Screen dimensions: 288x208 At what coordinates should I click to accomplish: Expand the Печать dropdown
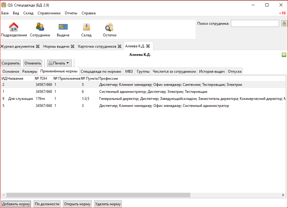pos(59,63)
